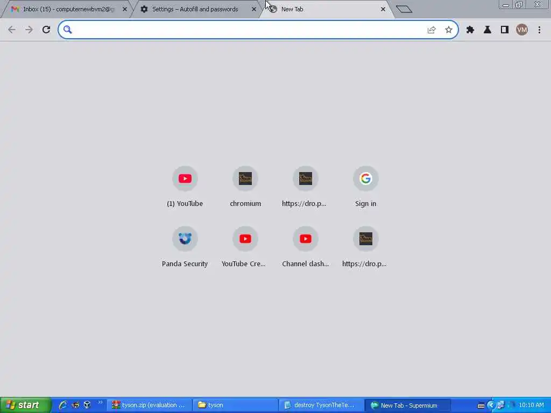Open the (1) YouTube shortcut

click(185, 187)
